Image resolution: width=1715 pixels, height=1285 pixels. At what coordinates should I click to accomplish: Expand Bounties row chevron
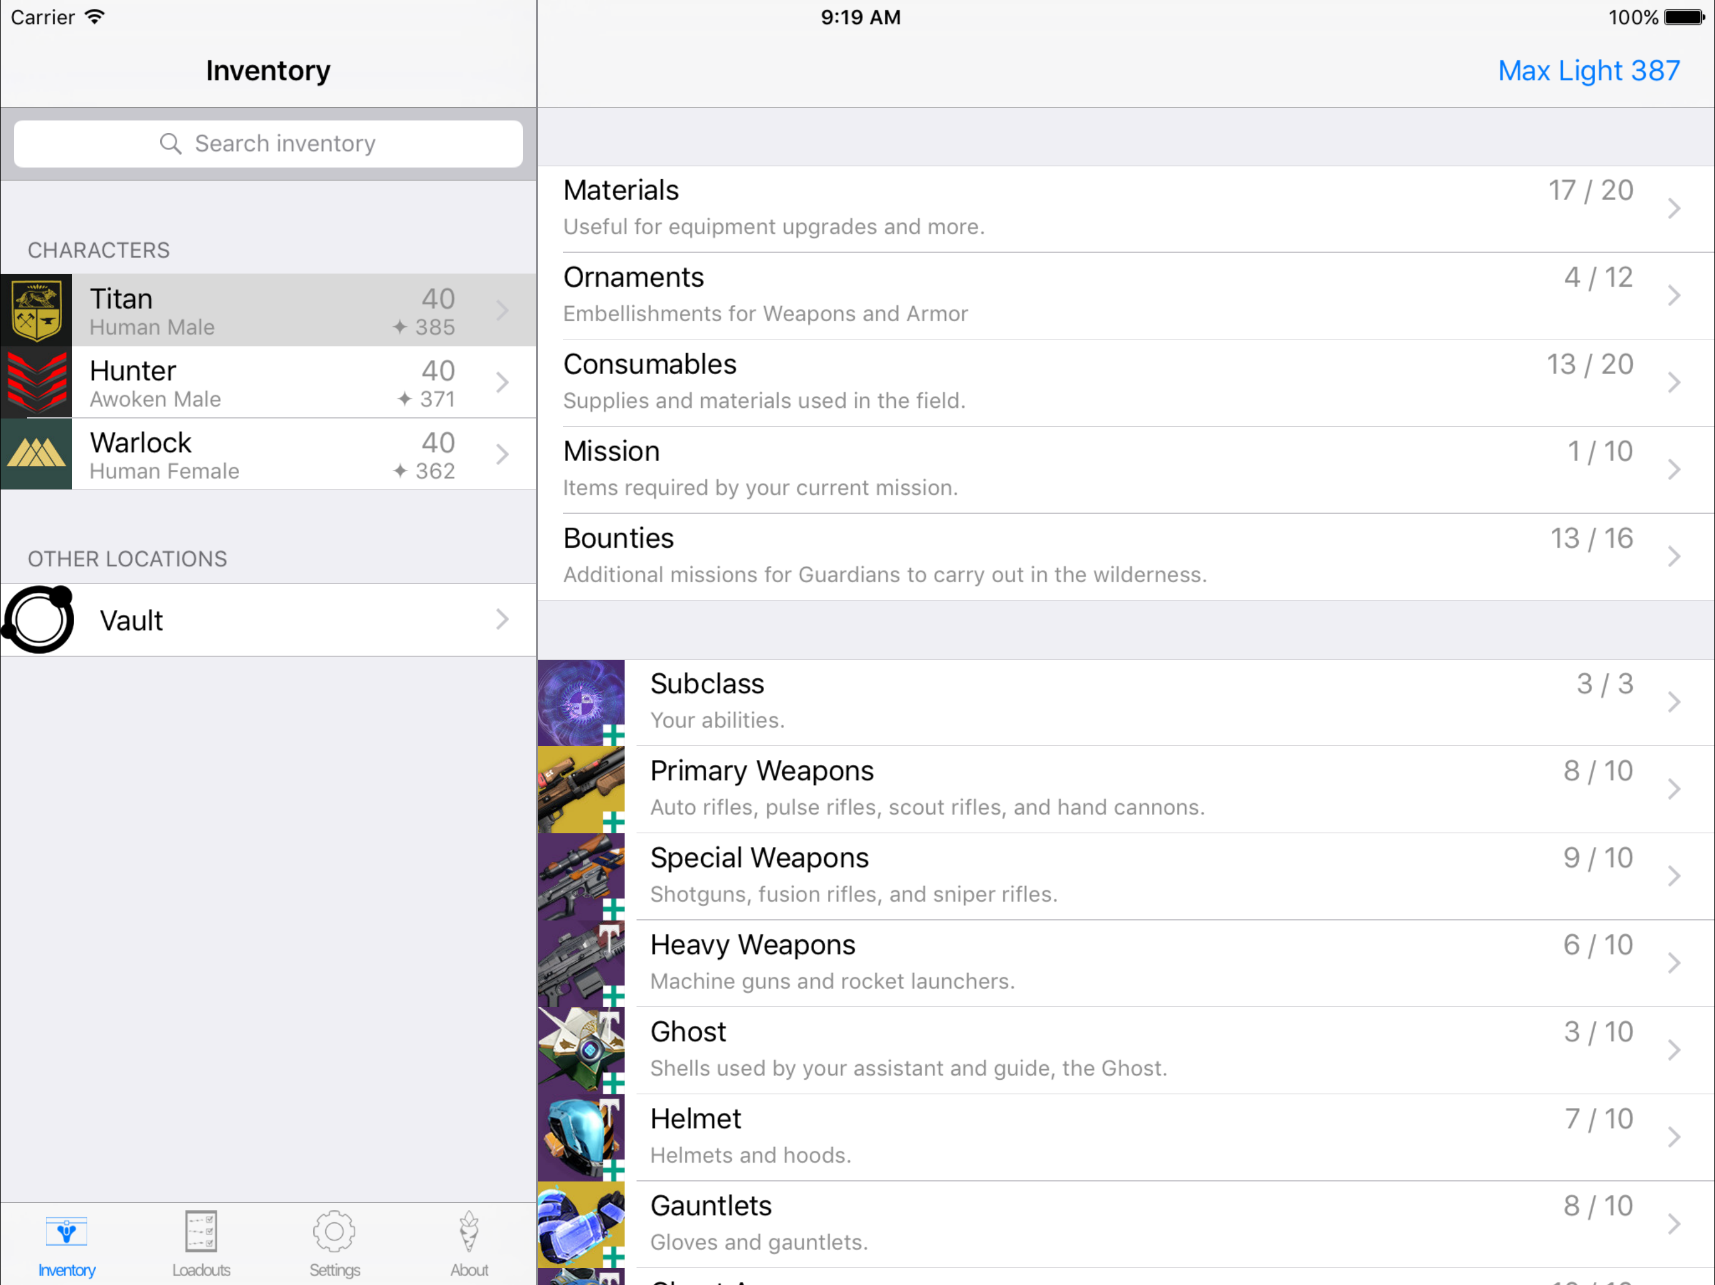(1674, 557)
